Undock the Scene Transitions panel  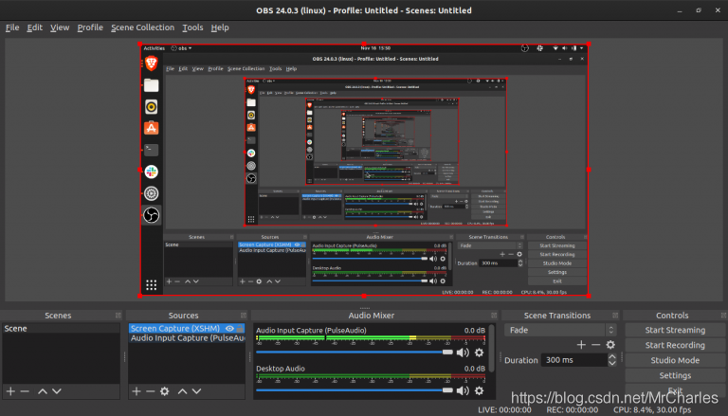coord(615,316)
